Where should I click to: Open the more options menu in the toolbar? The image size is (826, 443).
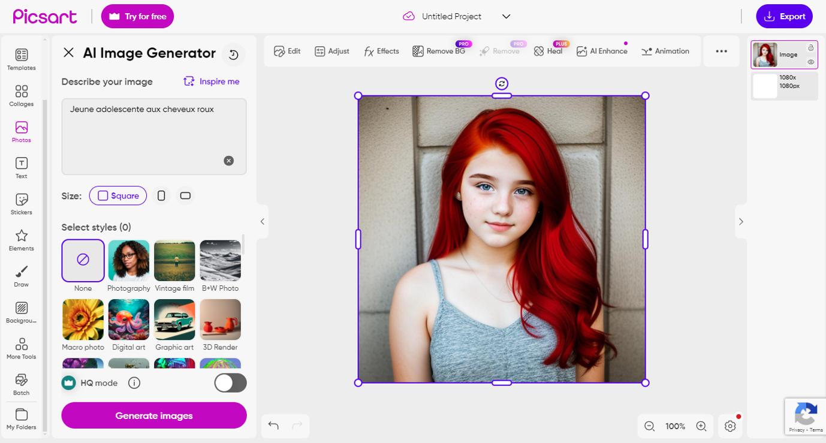tap(721, 51)
